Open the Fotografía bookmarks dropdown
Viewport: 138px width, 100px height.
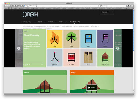click(x=127, y=8)
